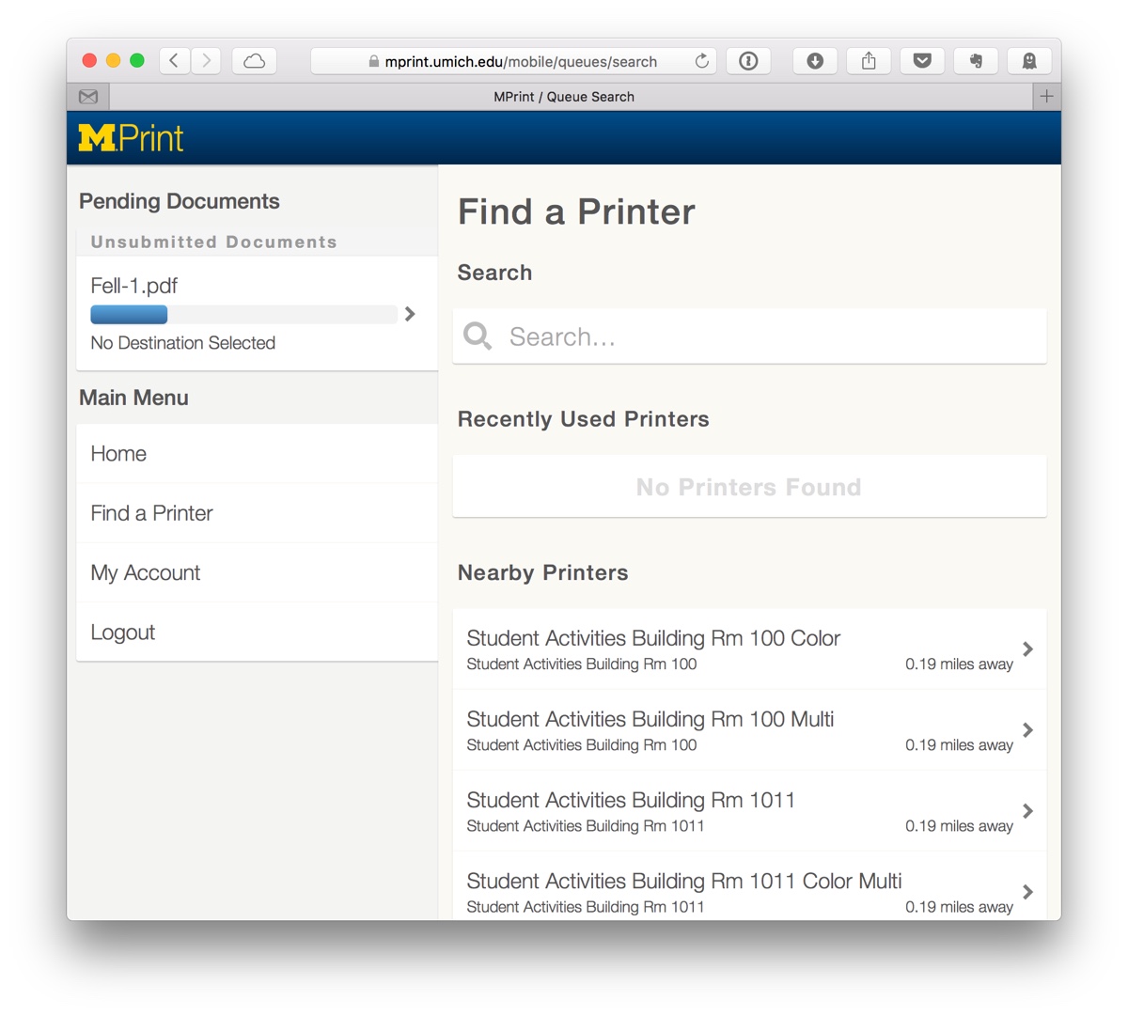This screenshot has width=1128, height=1016.
Task: Click the Share toolbar icon
Action: tap(869, 61)
